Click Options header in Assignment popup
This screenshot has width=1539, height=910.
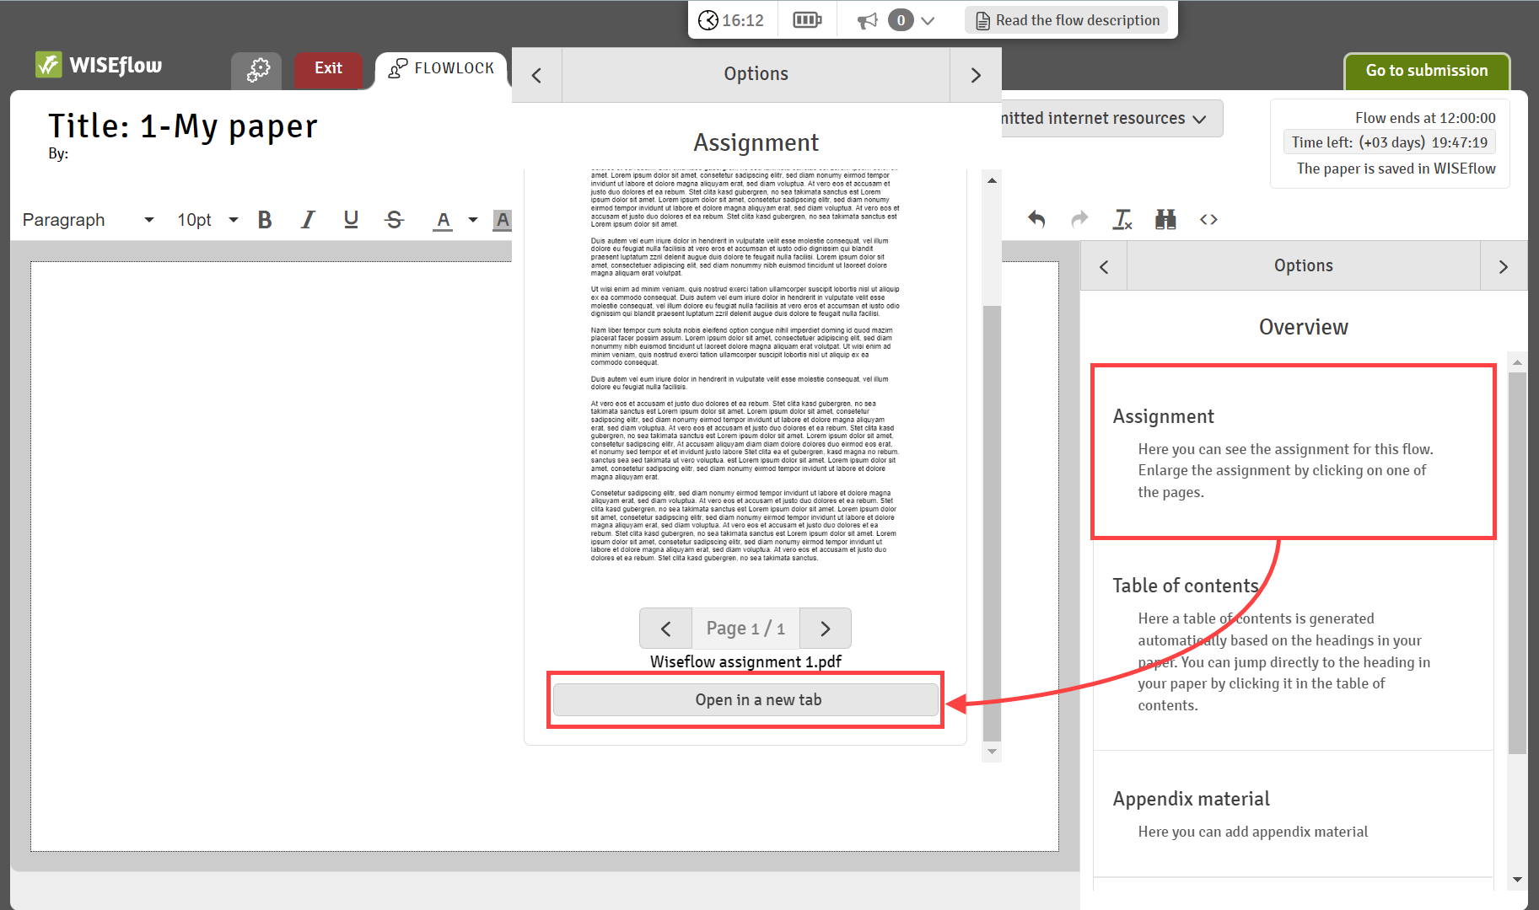[756, 74]
